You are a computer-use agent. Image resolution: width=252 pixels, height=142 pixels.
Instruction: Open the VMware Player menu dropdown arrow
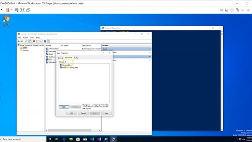point(1,10)
